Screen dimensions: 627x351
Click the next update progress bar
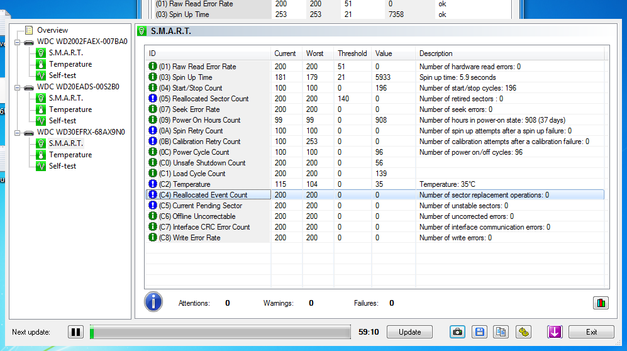pos(220,331)
